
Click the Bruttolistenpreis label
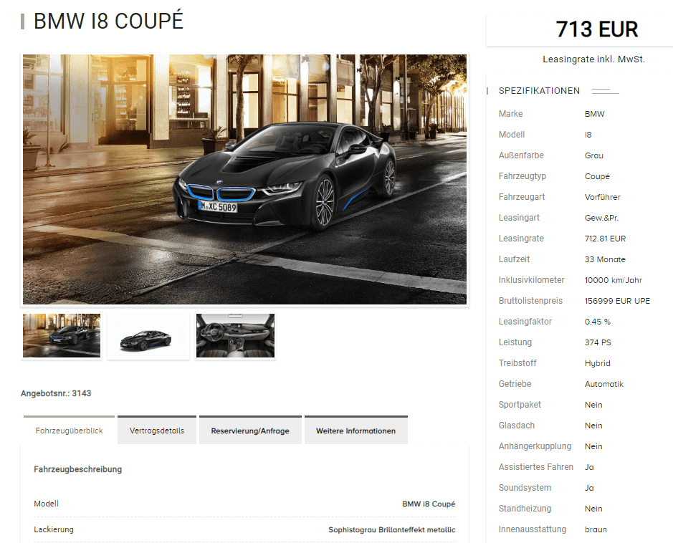[x=530, y=301]
